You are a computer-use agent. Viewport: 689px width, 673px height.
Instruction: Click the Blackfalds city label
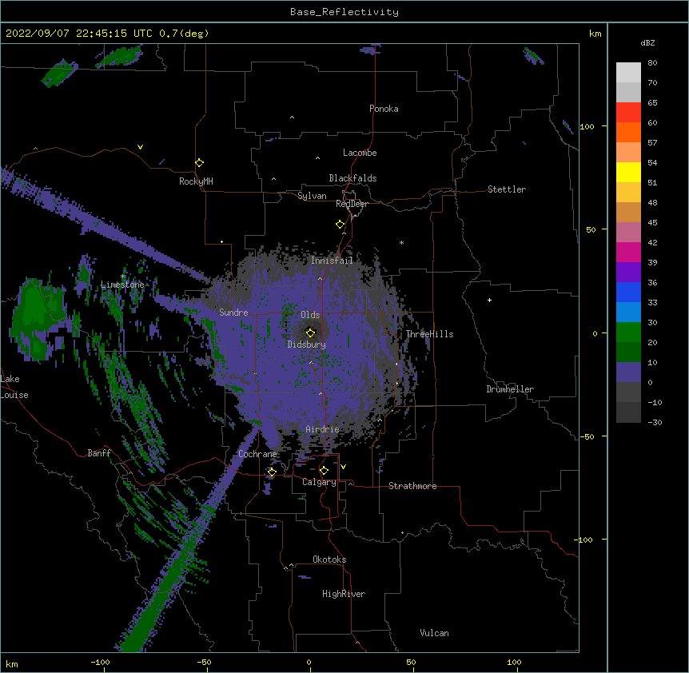click(x=352, y=178)
